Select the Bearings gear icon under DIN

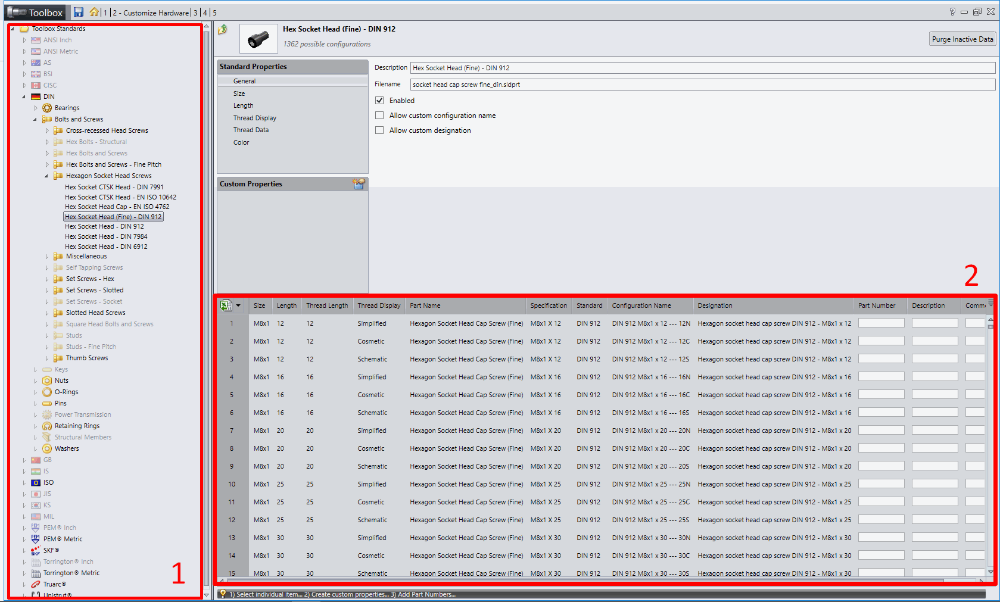pos(46,108)
